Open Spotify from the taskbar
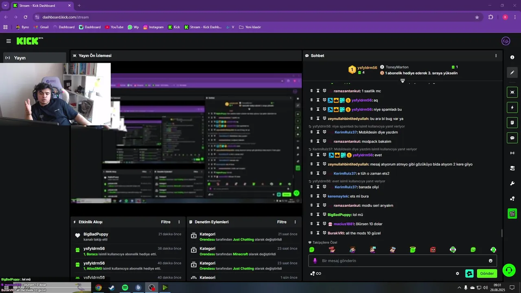 (x=125, y=288)
